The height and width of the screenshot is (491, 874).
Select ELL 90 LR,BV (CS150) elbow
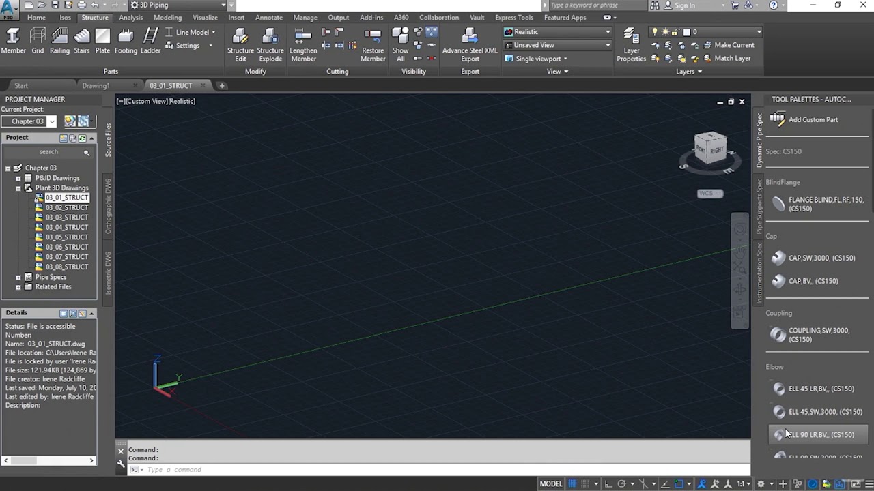tap(818, 434)
